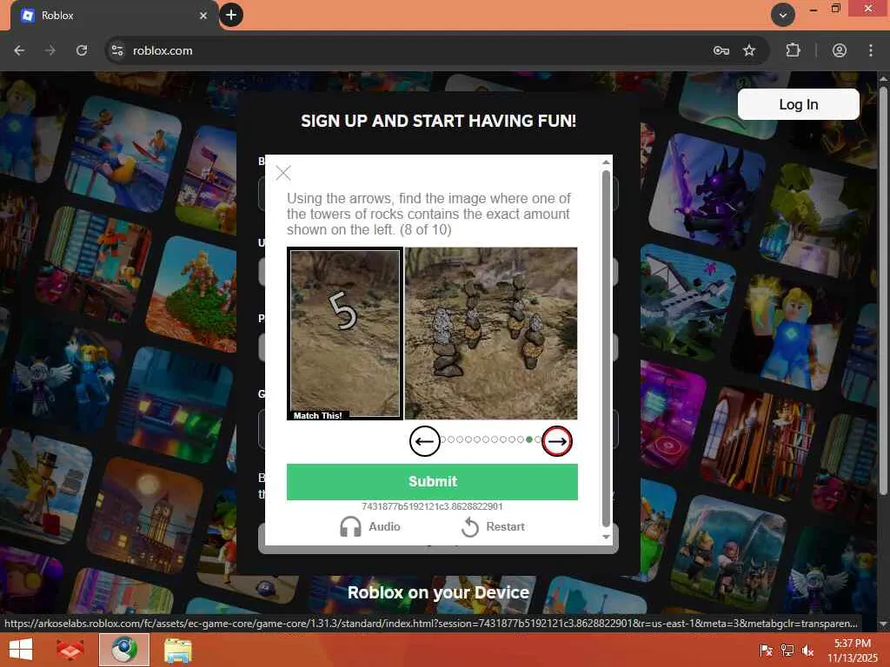Viewport: 890px width, 667px height.
Task: Submit the captcha answer
Action: pos(432,481)
